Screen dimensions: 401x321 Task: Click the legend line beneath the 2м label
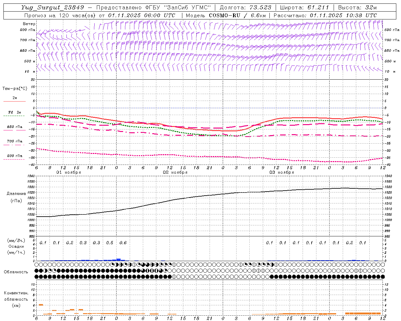14,102
